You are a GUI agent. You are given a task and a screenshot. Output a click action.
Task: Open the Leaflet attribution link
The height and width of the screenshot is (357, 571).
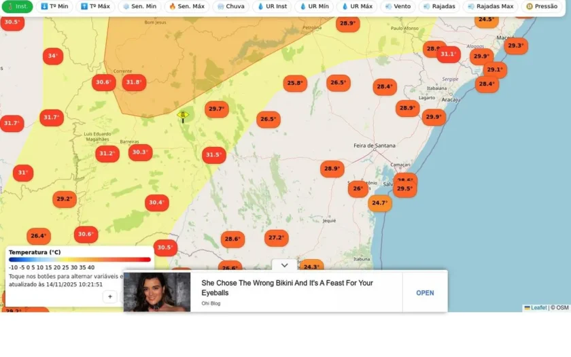tap(538, 307)
